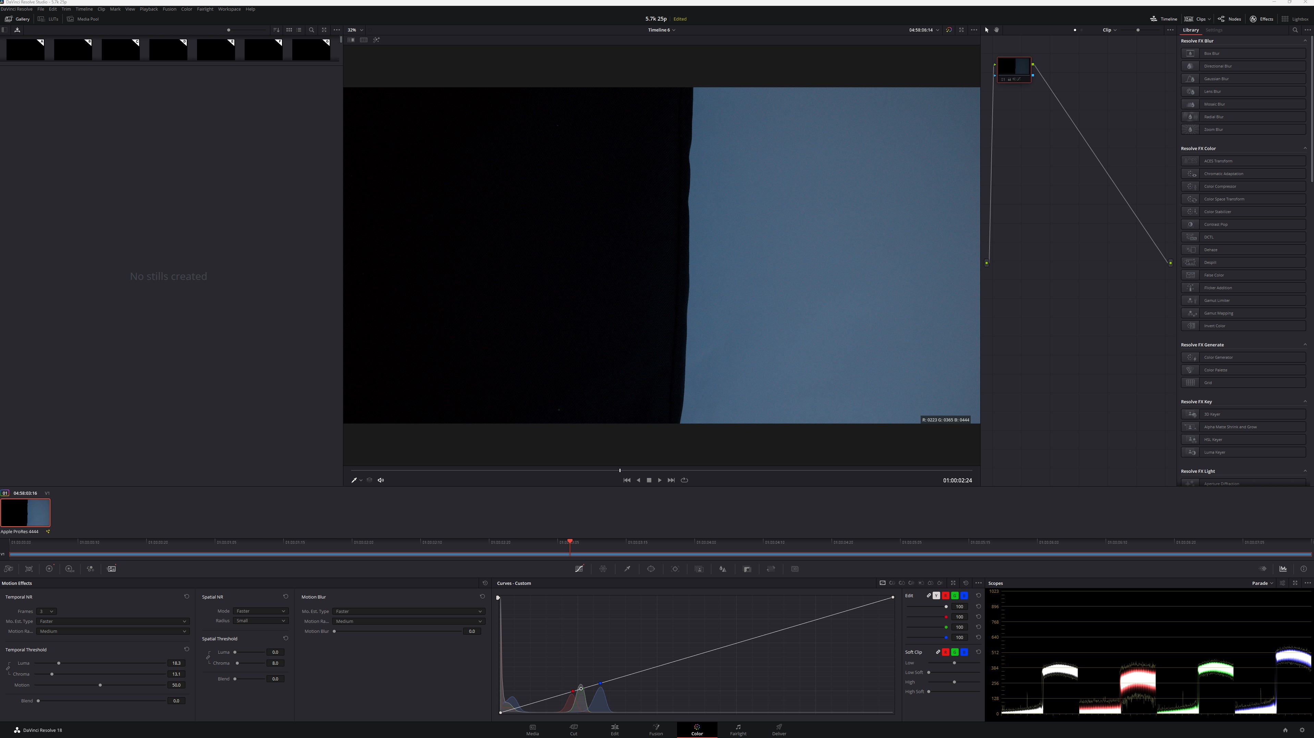This screenshot has width=1314, height=738.
Task: Select the Qualifier eyedropper palette
Action: tap(627, 569)
